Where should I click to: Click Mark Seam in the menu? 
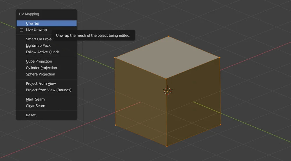coord(35,99)
